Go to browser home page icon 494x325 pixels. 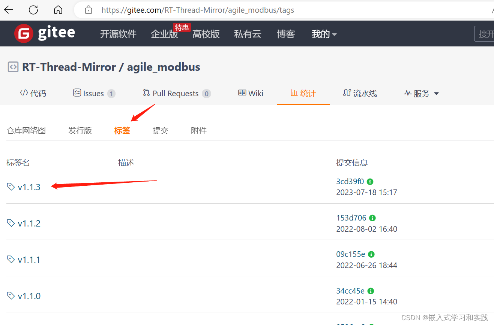coord(58,10)
